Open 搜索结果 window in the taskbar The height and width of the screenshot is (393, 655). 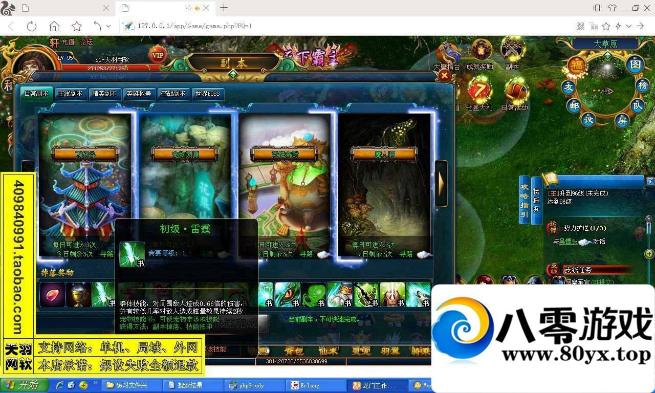point(192,385)
